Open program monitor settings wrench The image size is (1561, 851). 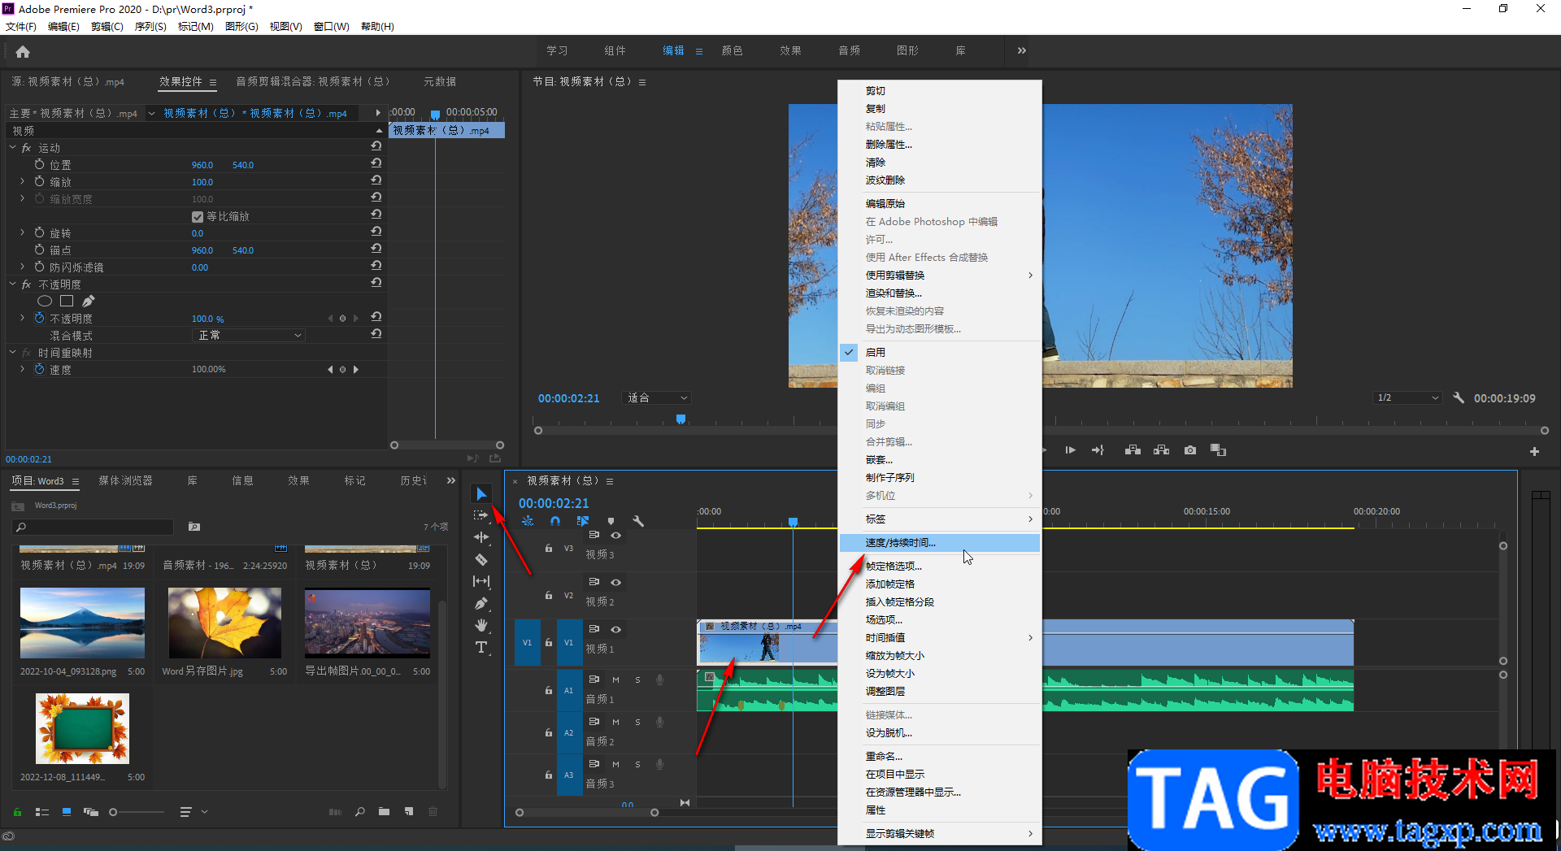(x=1459, y=398)
